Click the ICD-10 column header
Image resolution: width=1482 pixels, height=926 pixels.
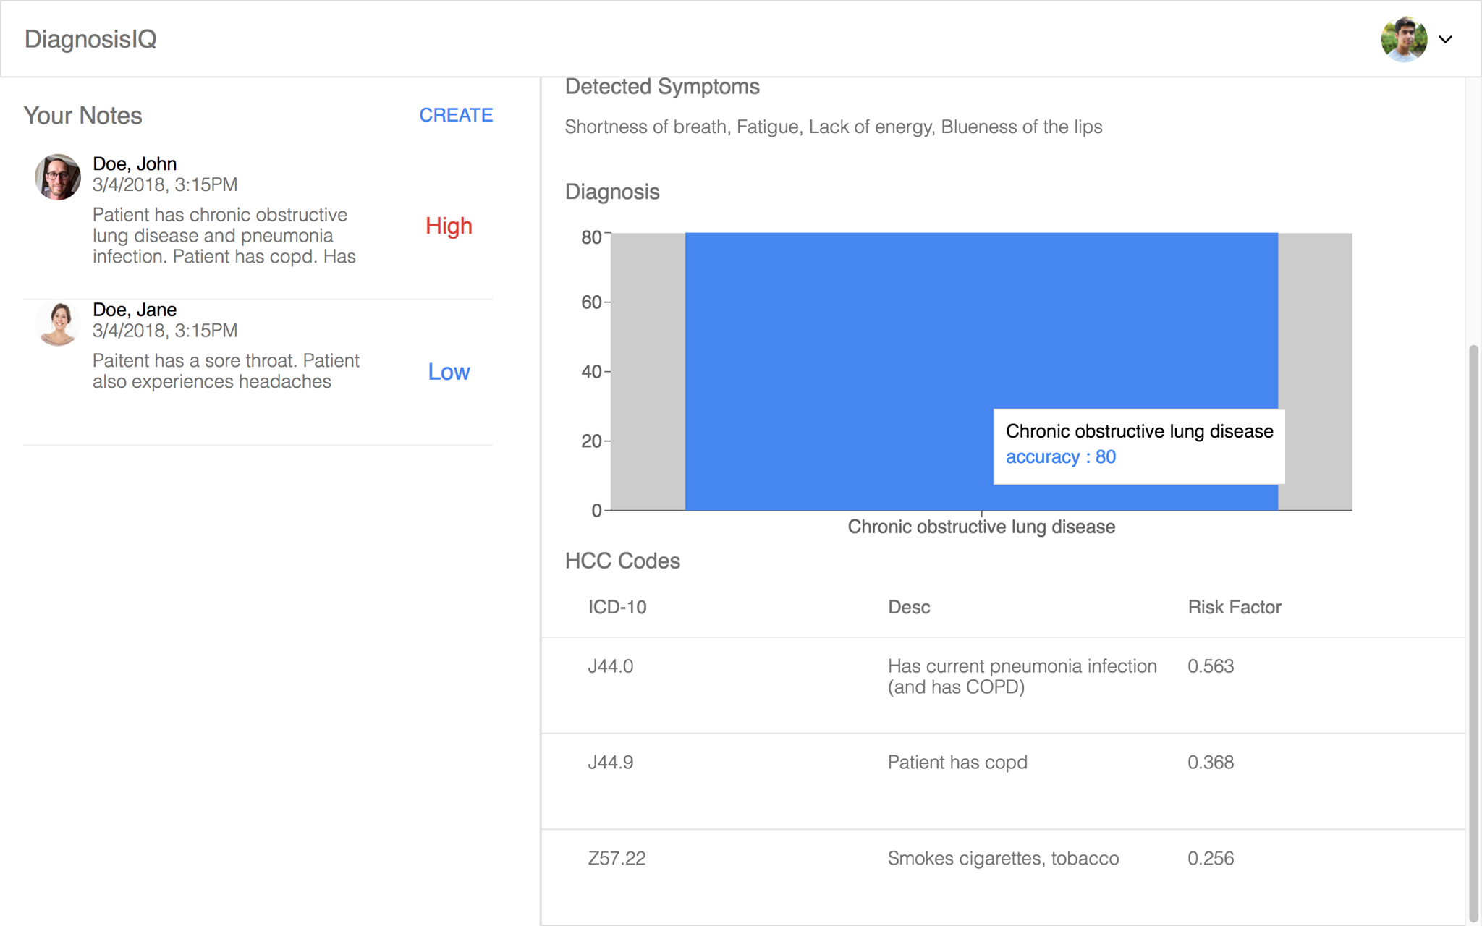point(617,607)
